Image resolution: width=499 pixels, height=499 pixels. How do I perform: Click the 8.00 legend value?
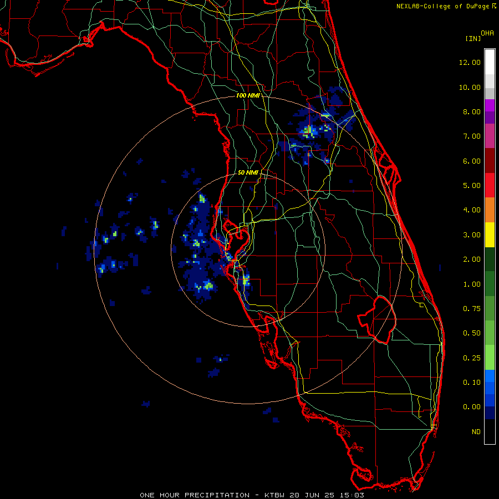[472, 111]
